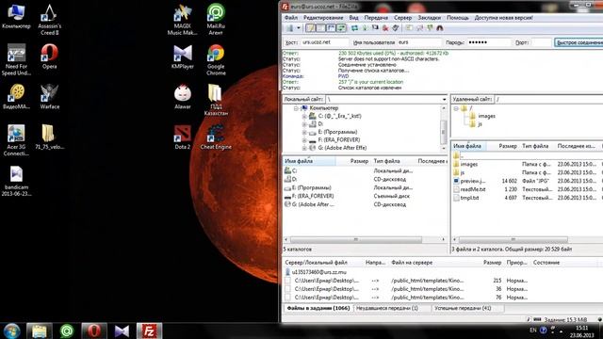Image resolution: width=603 pixels, height=339 pixels.
Task: Open the Site Manager toolbar icon
Action: tap(289, 28)
